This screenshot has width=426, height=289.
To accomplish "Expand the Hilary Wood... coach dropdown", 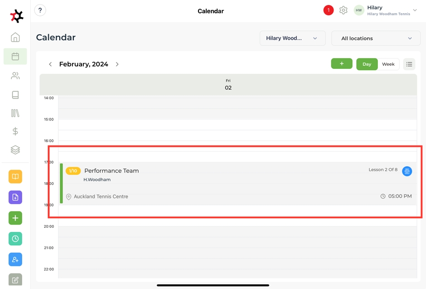I will tap(292, 39).
